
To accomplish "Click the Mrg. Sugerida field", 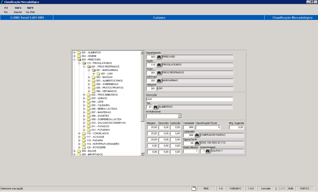I will point(236,127).
